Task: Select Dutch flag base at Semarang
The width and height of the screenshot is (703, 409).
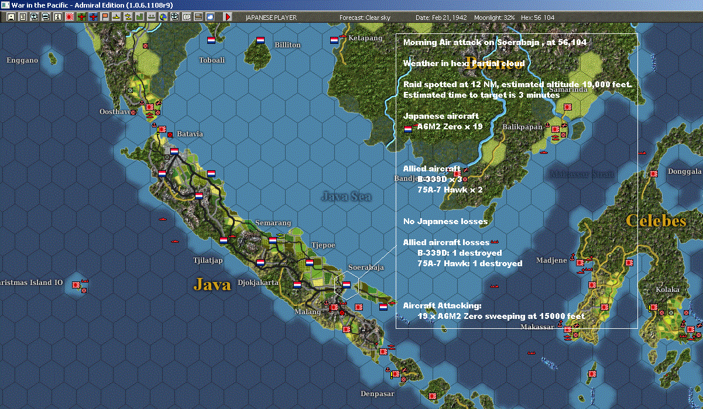Action: [272, 240]
